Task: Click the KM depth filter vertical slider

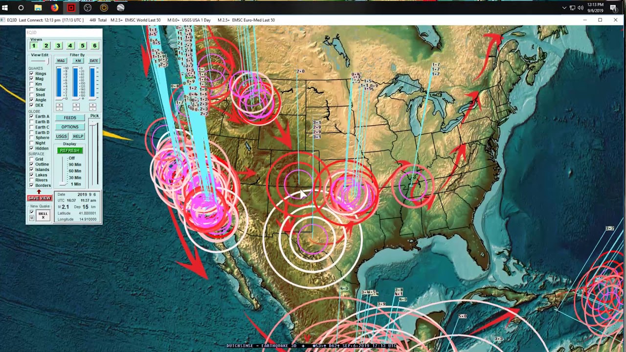Action: click(x=76, y=83)
